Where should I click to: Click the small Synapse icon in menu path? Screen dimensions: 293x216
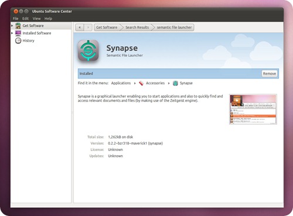tap(175, 83)
